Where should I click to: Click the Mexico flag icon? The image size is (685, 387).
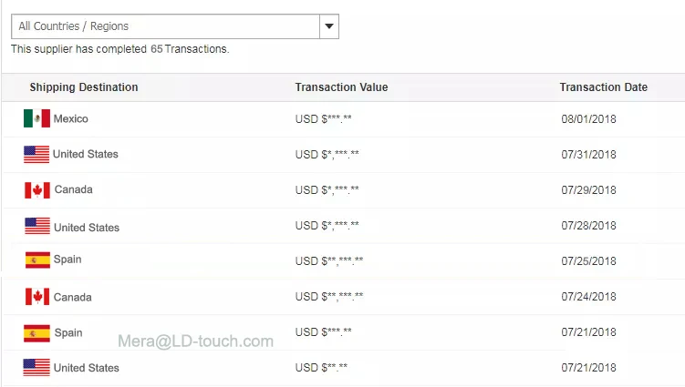[x=36, y=118]
